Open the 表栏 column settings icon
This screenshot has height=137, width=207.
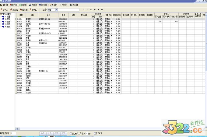click(40, 5)
